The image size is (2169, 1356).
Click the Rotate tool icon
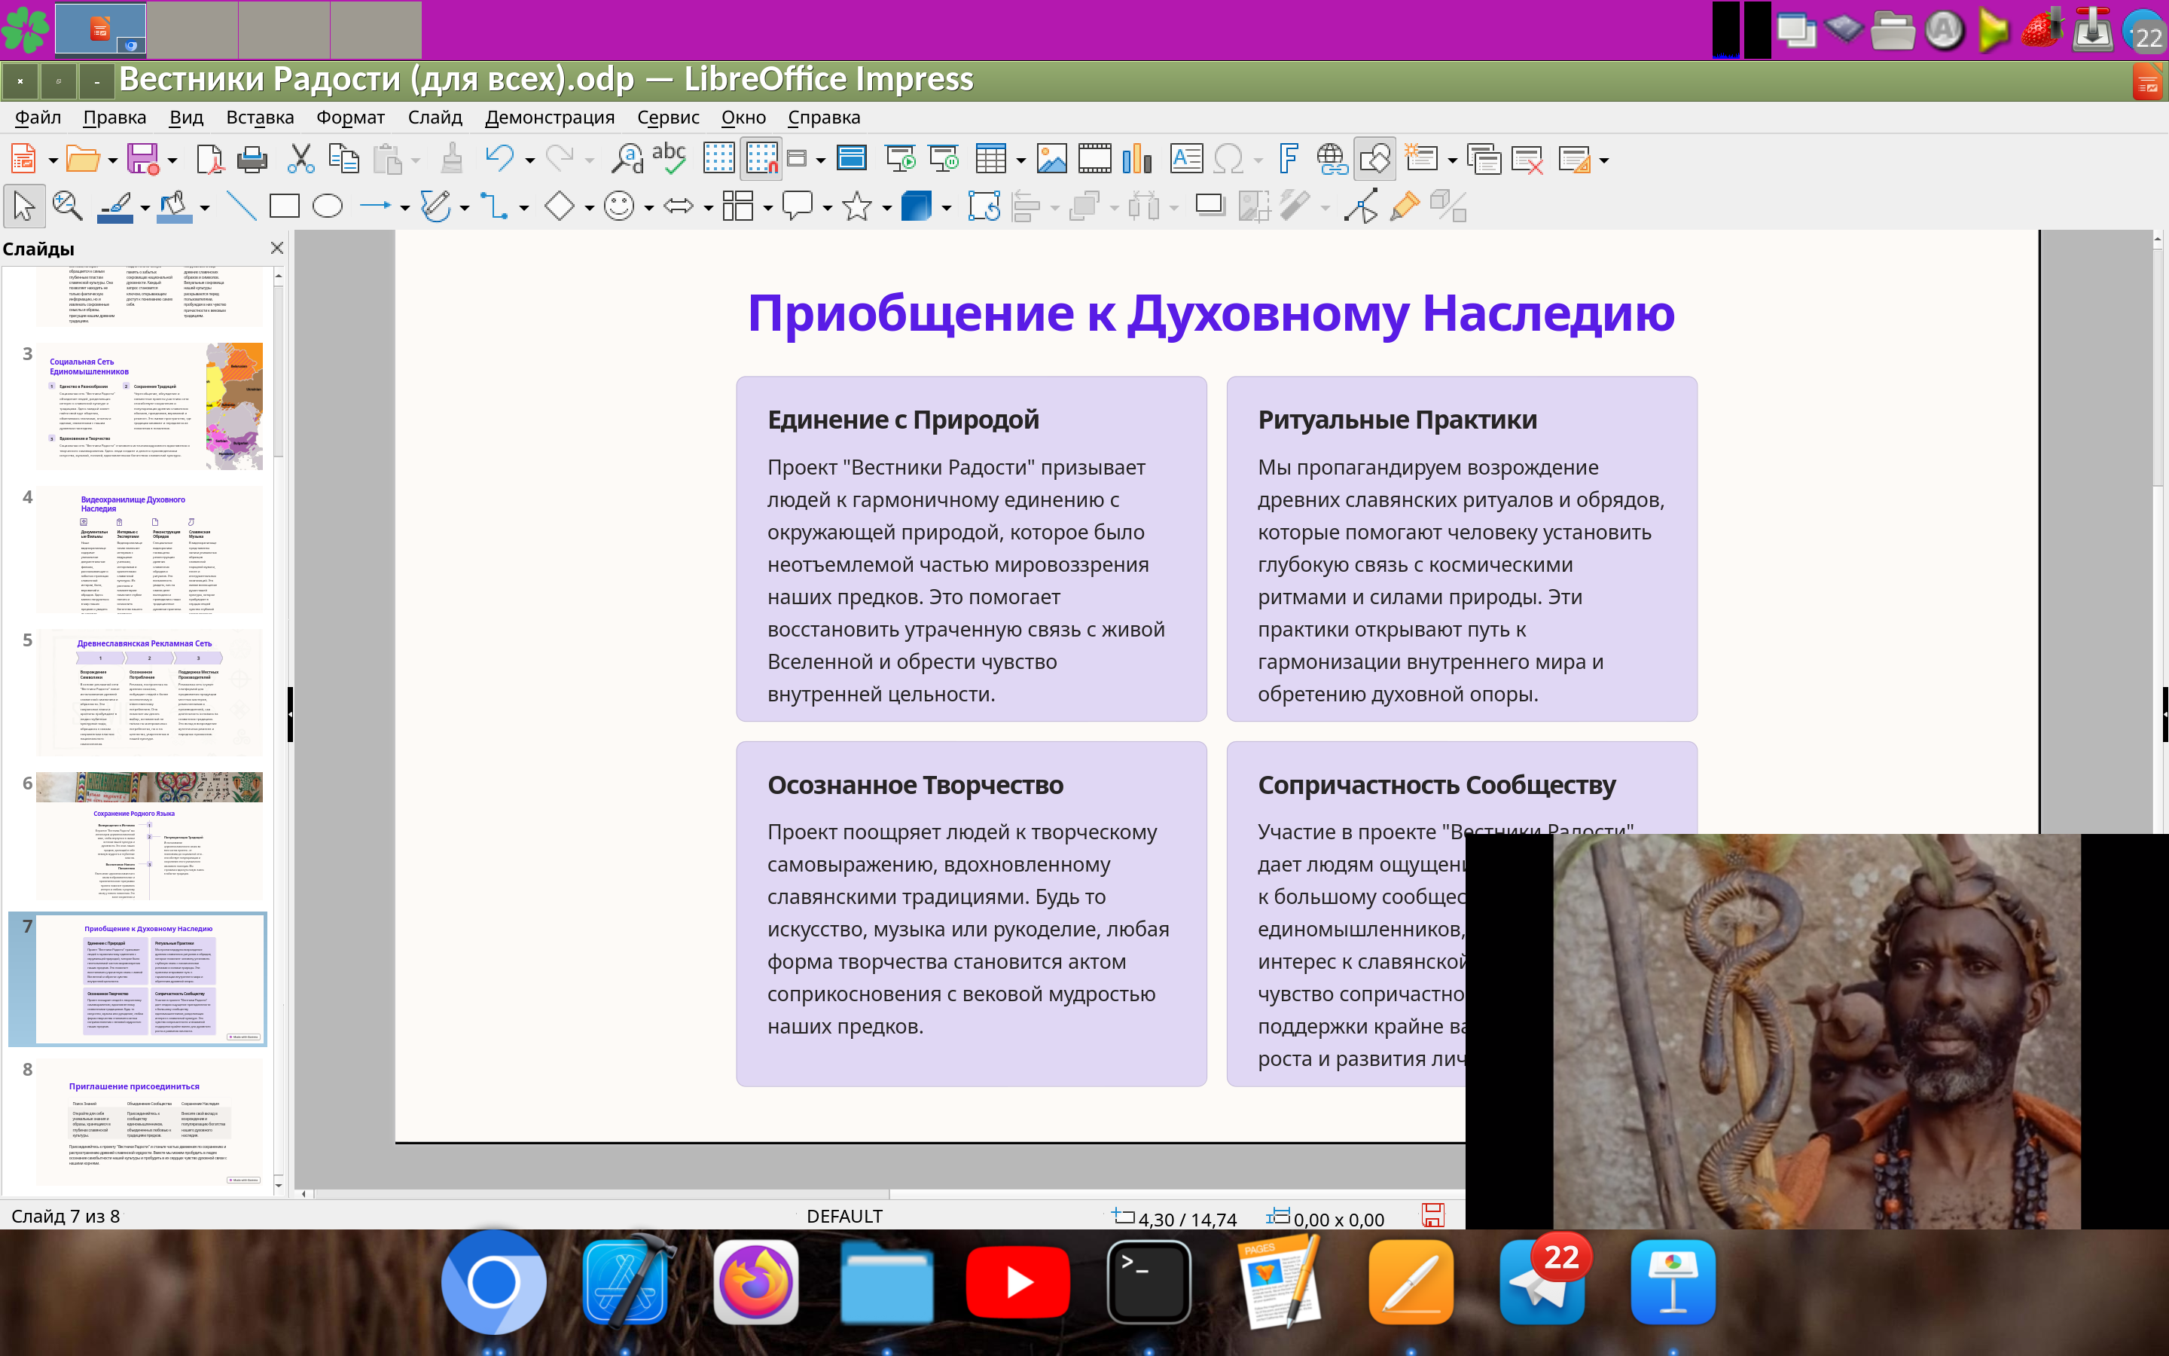click(984, 206)
